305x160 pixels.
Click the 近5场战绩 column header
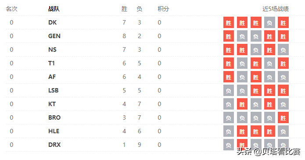[276, 9]
